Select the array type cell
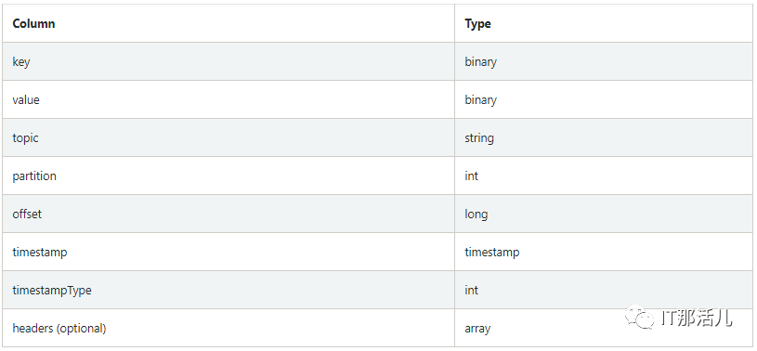757x351 pixels. [x=603, y=329]
